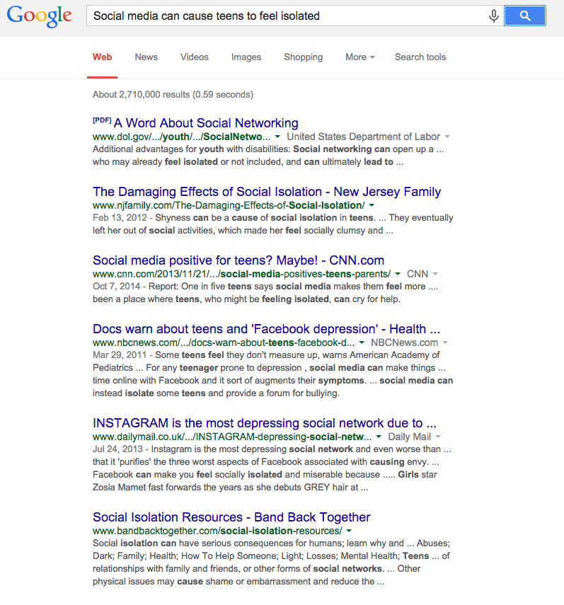Switch to the Videos tab
The image size is (564, 605).
tap(194, 57)
